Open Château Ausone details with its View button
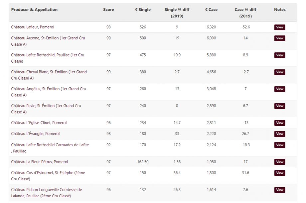Viewport: 306px width, 203px height. point(279,38)
